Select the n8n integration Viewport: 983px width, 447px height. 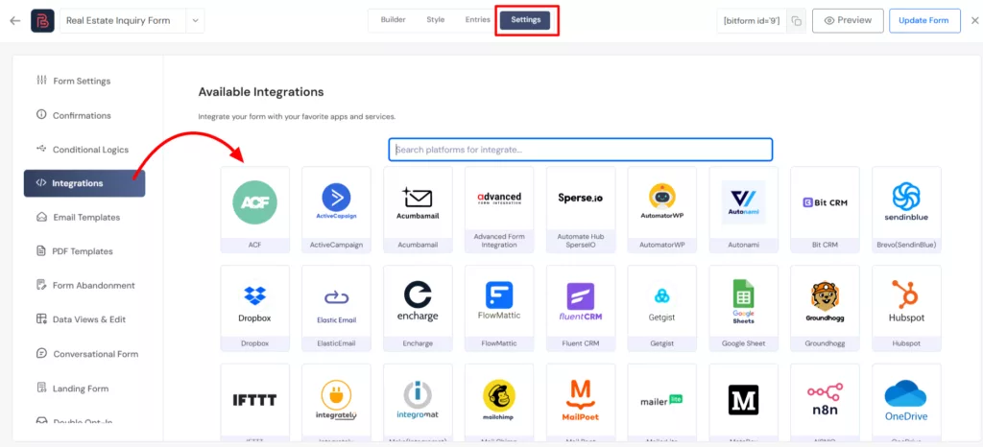click(825, 401)
